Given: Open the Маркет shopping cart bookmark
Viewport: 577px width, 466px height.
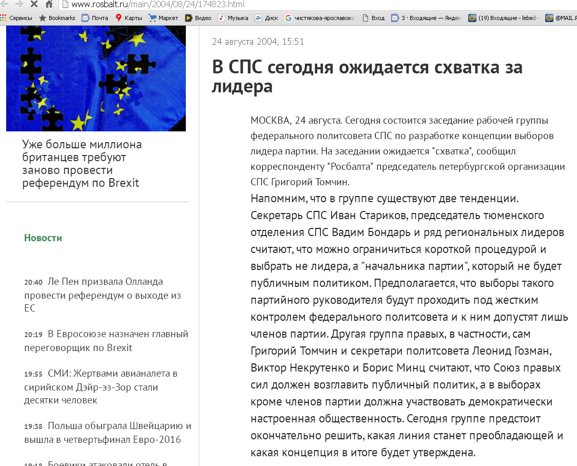Looking at the screenshot, I should [163, 17].
